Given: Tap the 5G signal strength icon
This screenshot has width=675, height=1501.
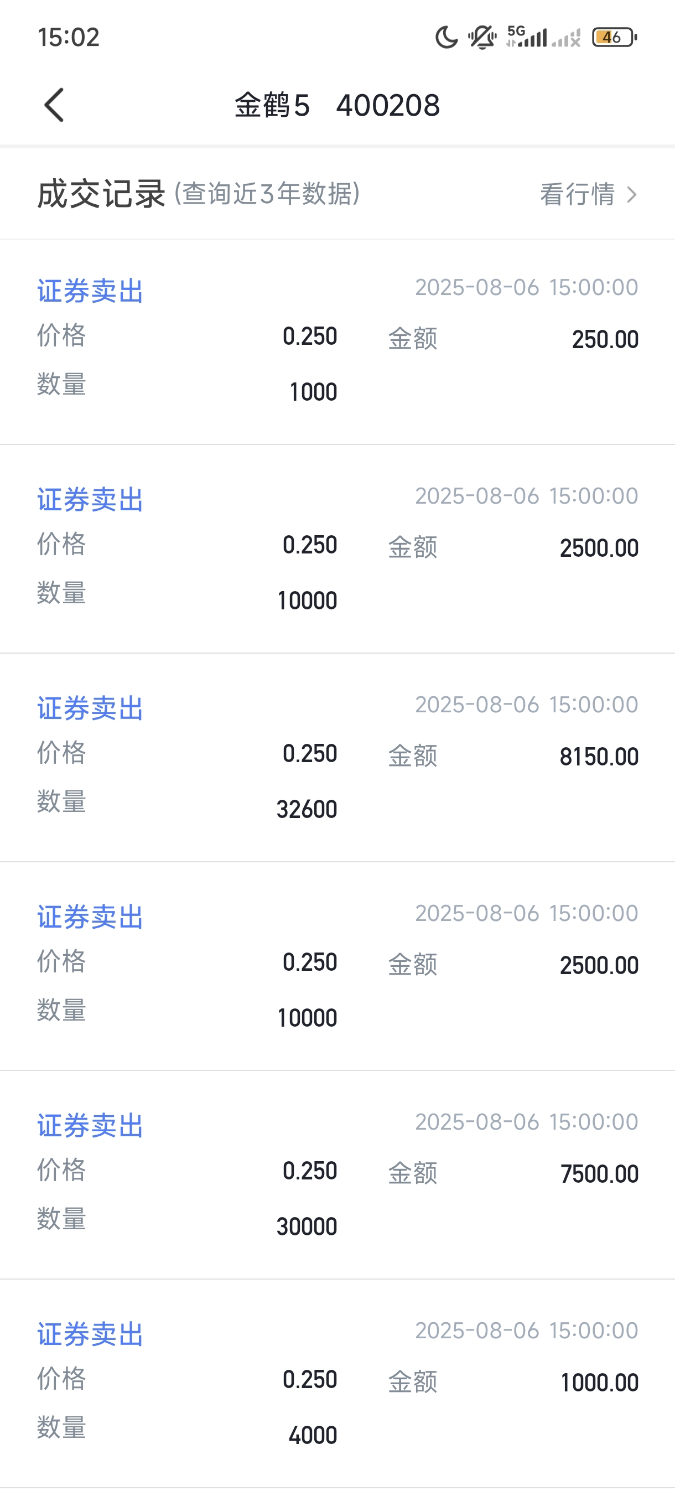Looking at the screenshot, I should click(x=527, y=37).
